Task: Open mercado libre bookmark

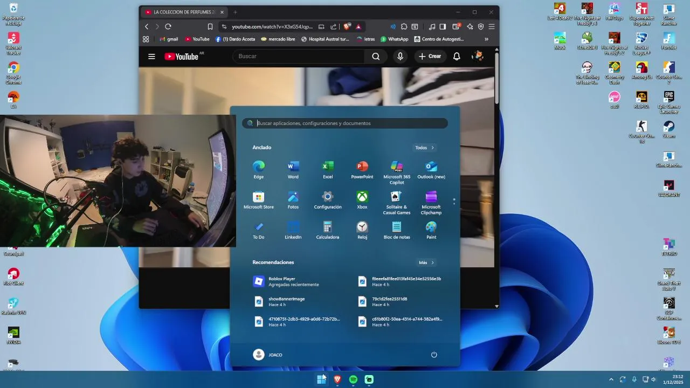Action: 278,39
